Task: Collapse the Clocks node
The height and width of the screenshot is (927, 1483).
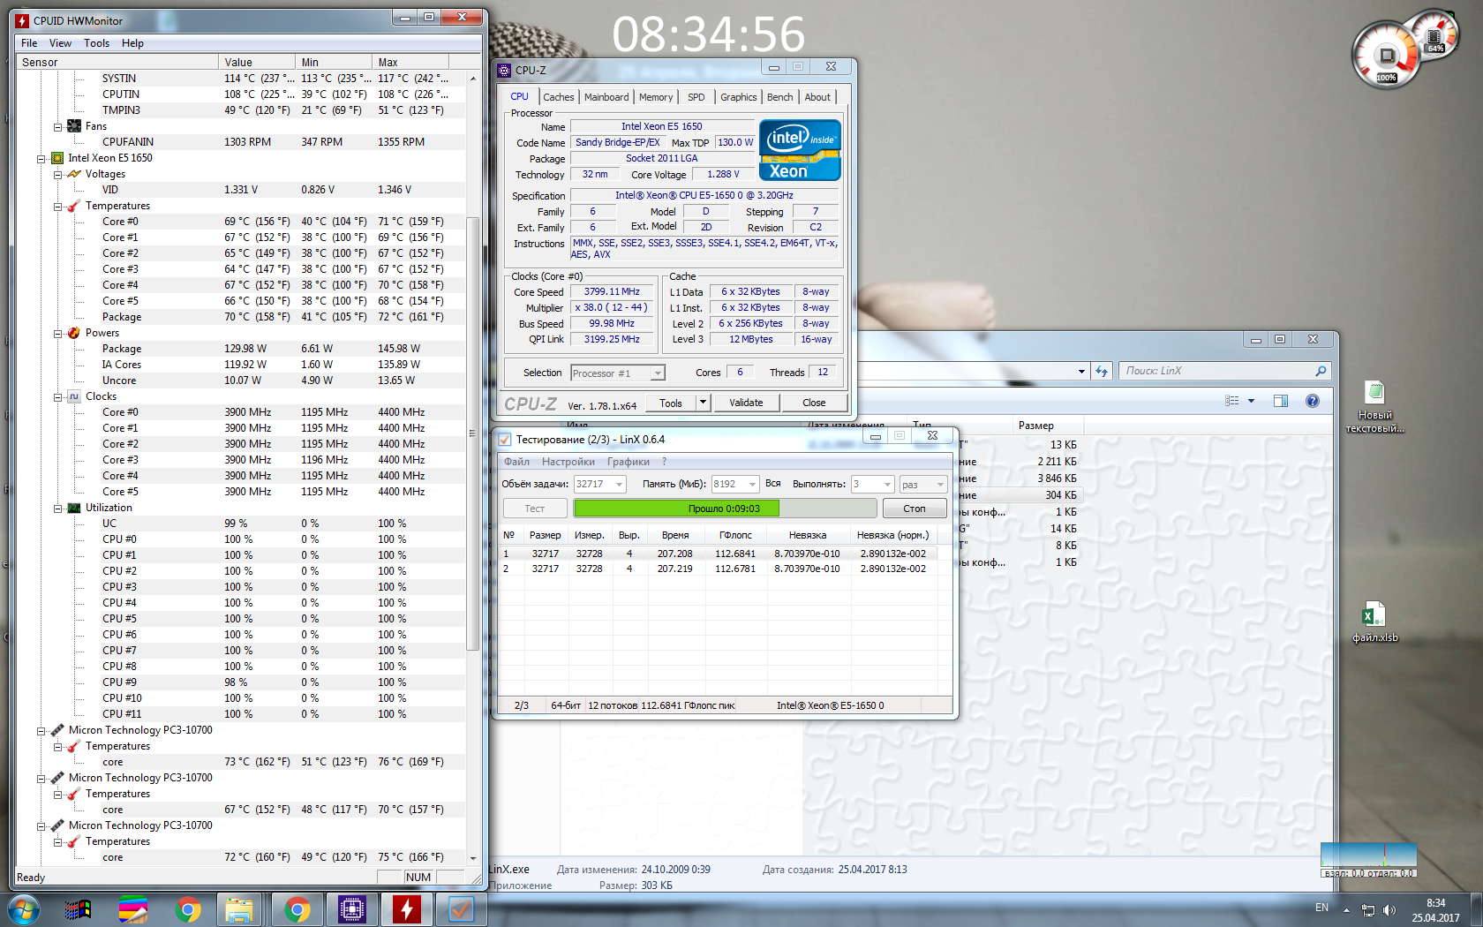Action: [x=57, y=397]
